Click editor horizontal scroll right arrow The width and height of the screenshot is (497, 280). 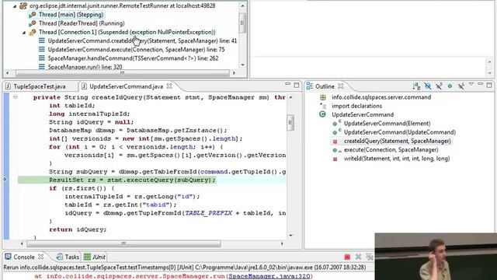pyautogui.click(x=282, y=243)
